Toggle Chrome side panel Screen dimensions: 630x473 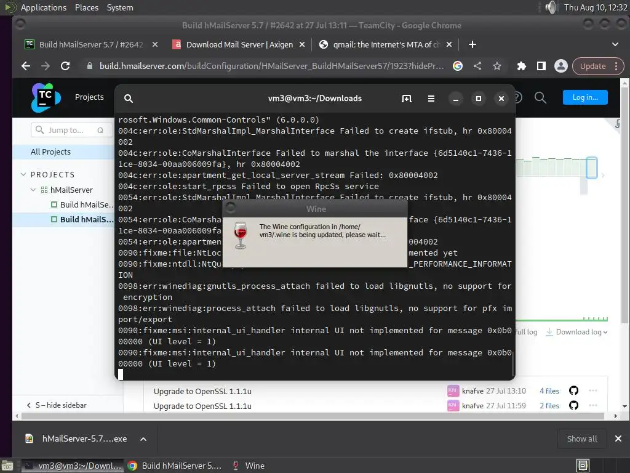541,66
